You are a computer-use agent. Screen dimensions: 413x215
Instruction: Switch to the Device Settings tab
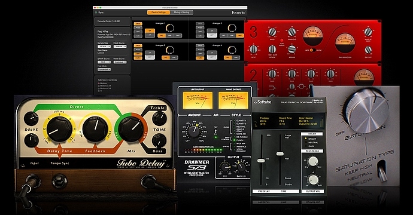159,13
